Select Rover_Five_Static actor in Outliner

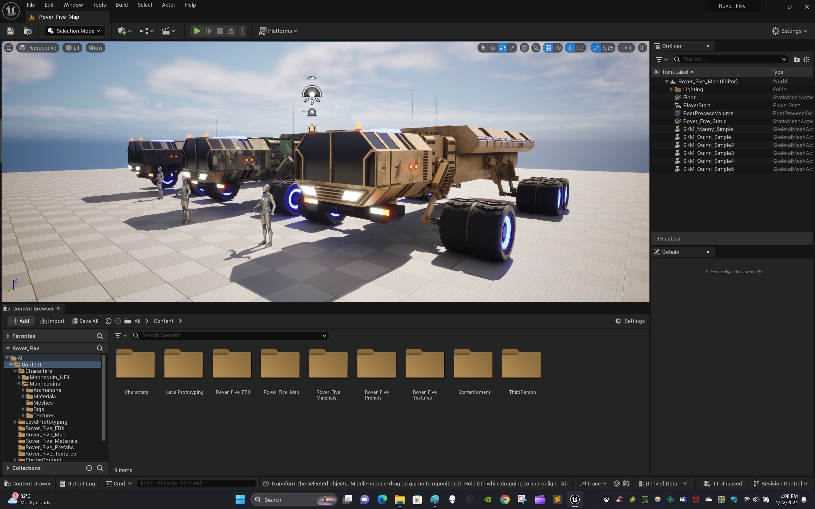705,121
